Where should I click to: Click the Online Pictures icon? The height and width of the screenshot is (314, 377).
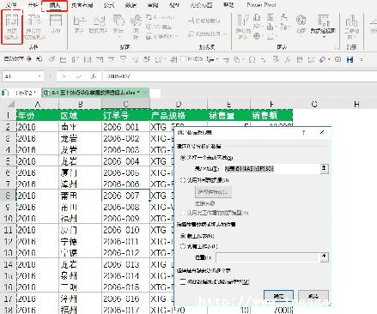tap(98, 24)
